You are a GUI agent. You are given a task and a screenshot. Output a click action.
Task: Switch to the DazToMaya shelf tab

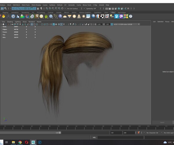coord(122,12)
